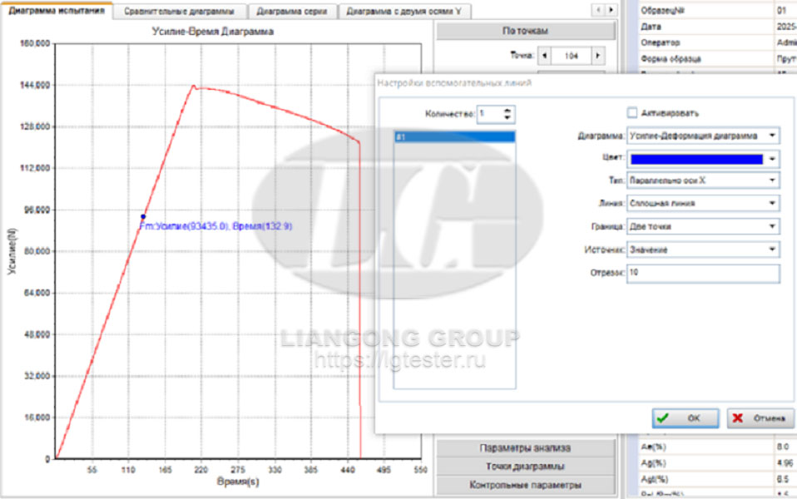Screen dimensions: 797x499
Task: Open the Диаграмма dropdown
Action: pyautogui.click(x=774, y=136)
